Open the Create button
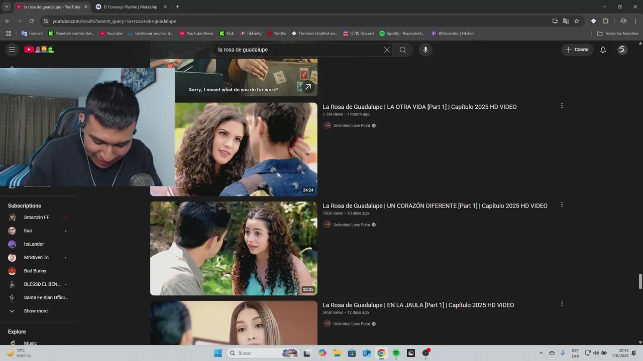 (x=577, y=50)
